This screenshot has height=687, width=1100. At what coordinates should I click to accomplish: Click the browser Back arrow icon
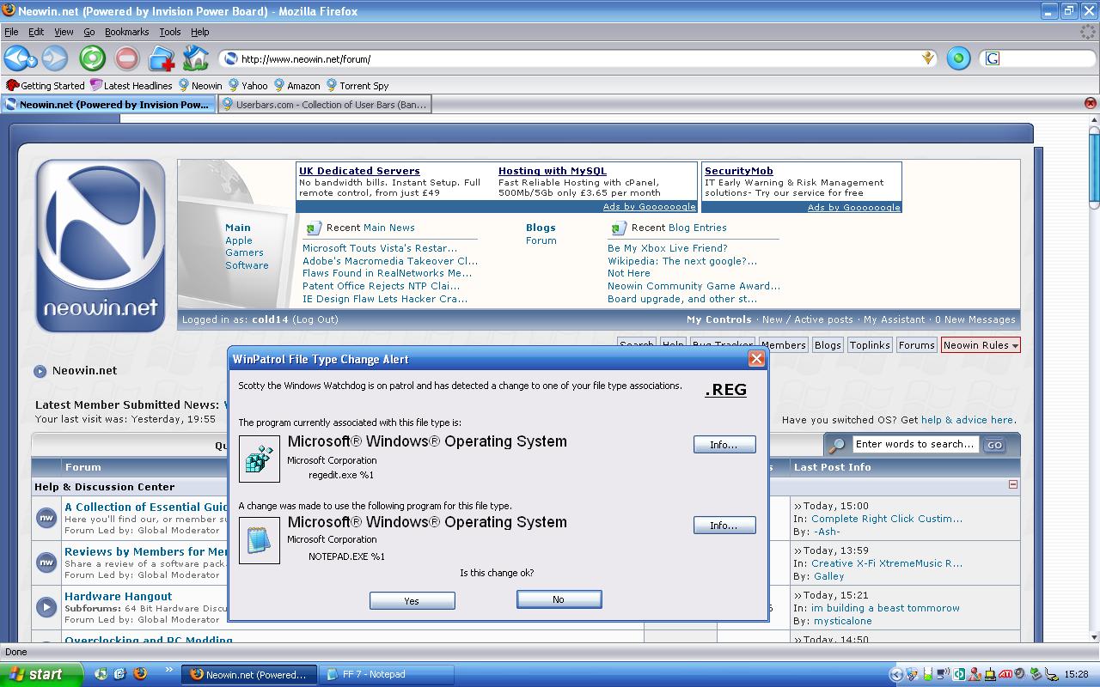point(16,58)
